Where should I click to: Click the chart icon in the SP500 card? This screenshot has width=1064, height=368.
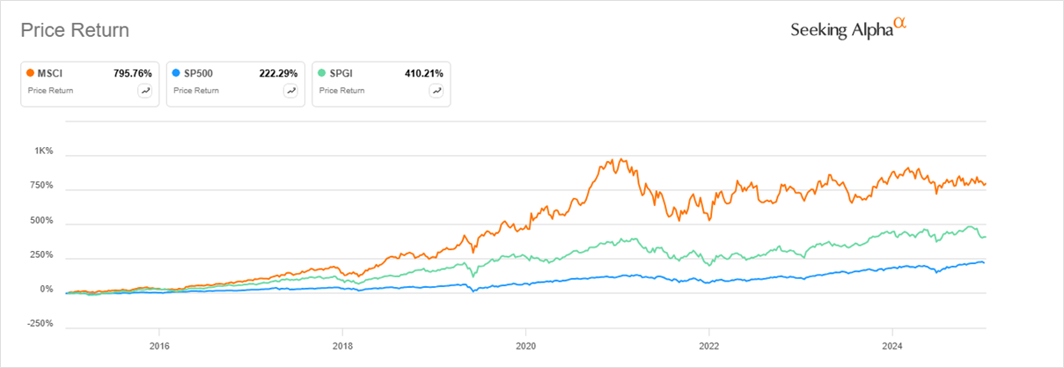(x=290, y=91)
